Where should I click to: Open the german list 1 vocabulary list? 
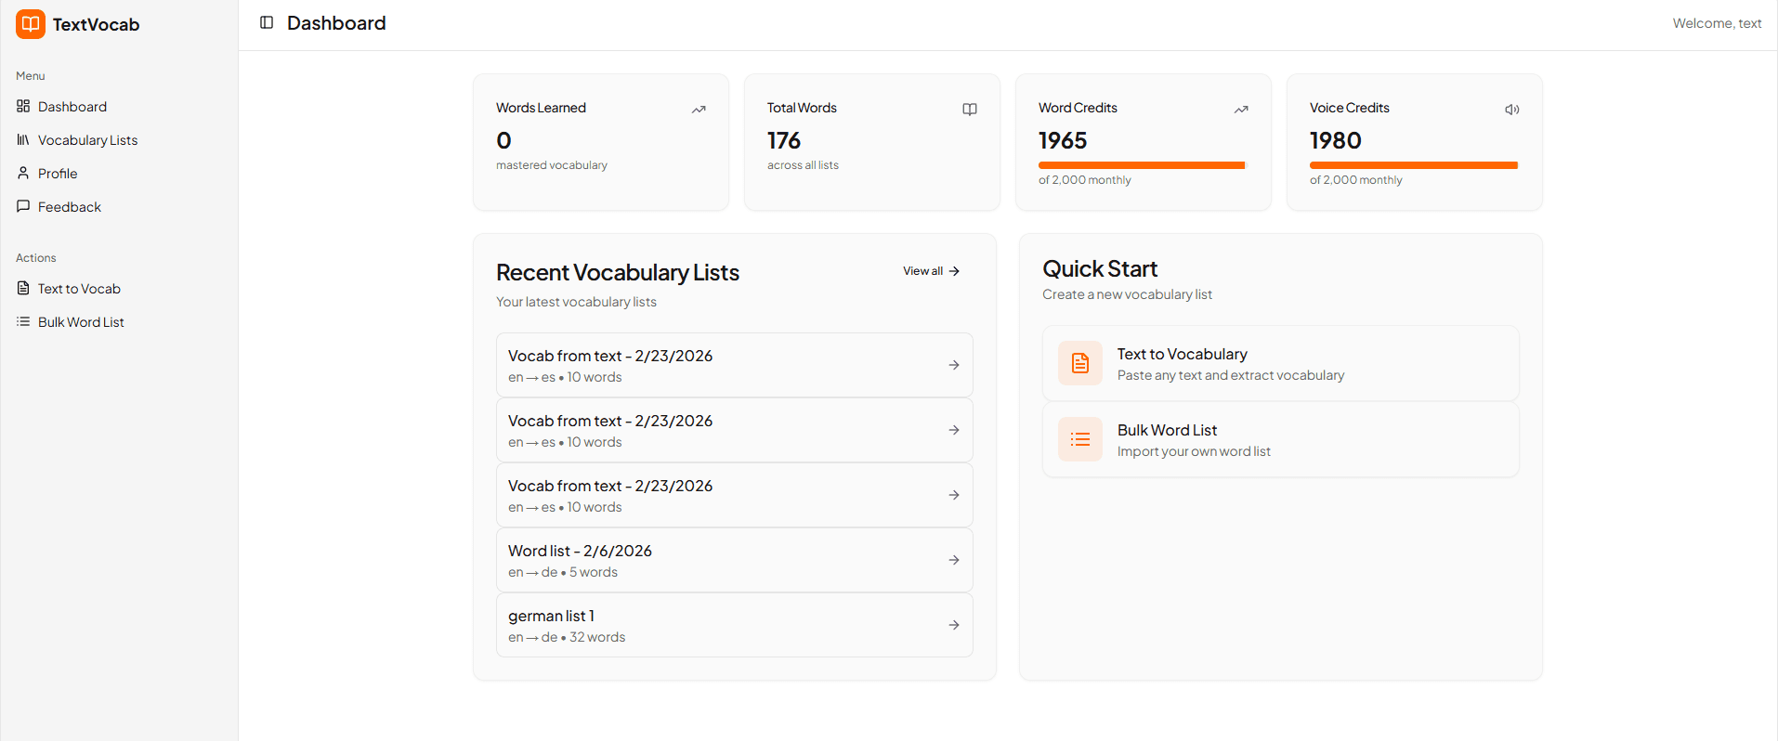(735, 625)
